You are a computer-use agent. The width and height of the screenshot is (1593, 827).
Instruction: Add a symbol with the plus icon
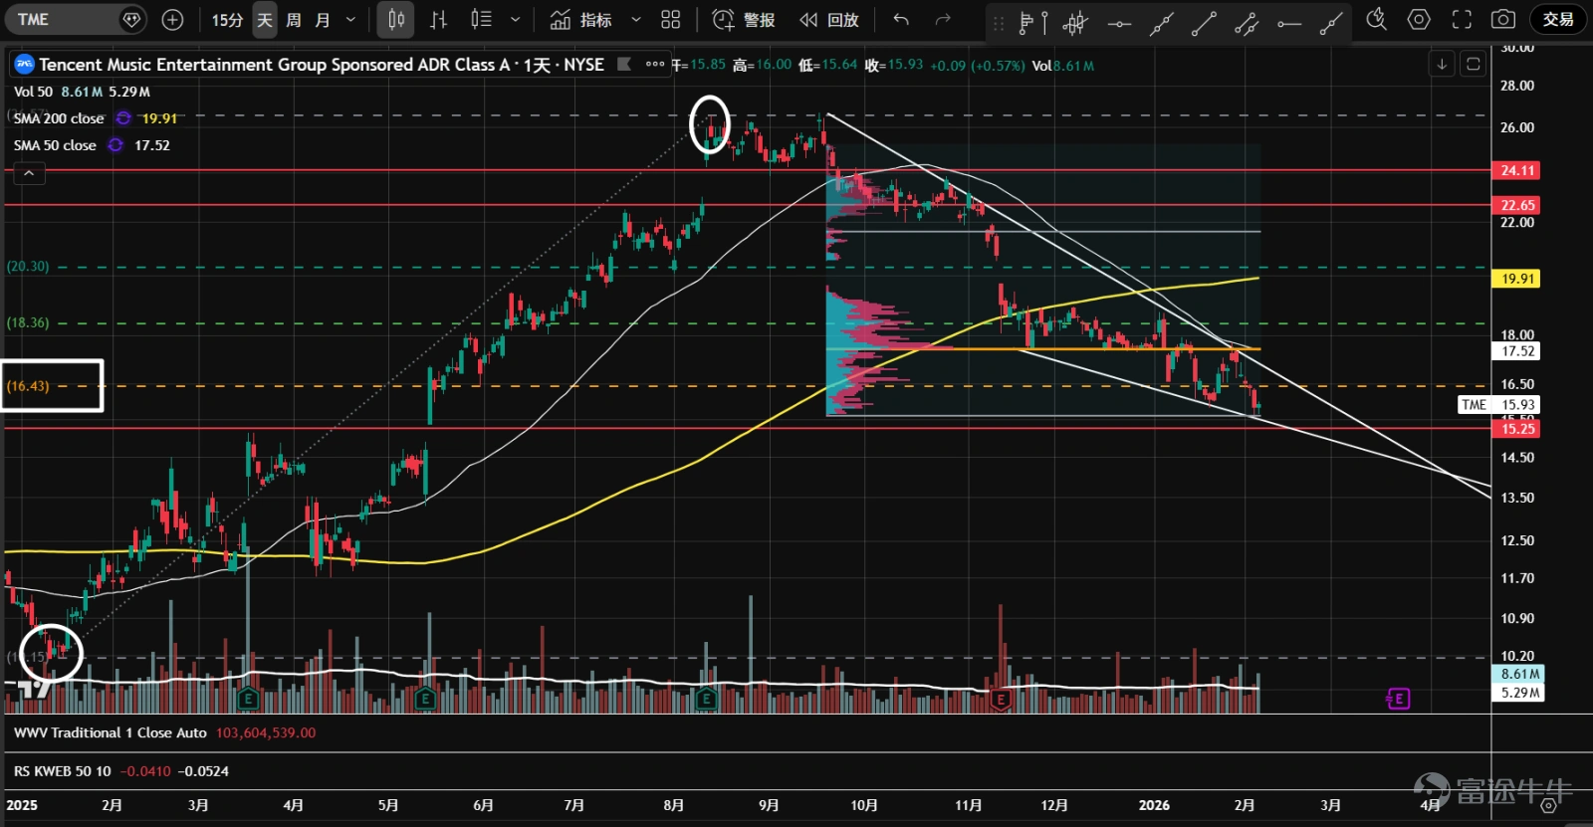(x=172, y=19)
